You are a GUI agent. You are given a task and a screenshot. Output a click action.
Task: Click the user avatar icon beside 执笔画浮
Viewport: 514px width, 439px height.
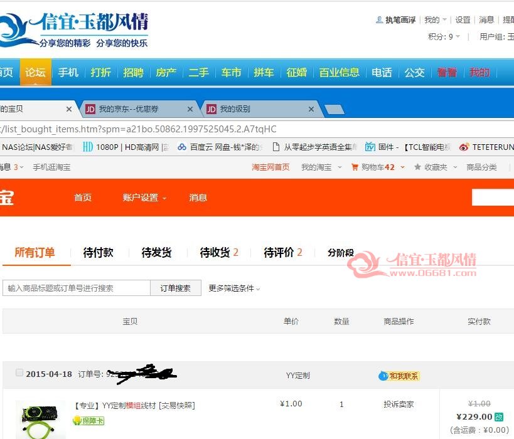pos(379,20)
